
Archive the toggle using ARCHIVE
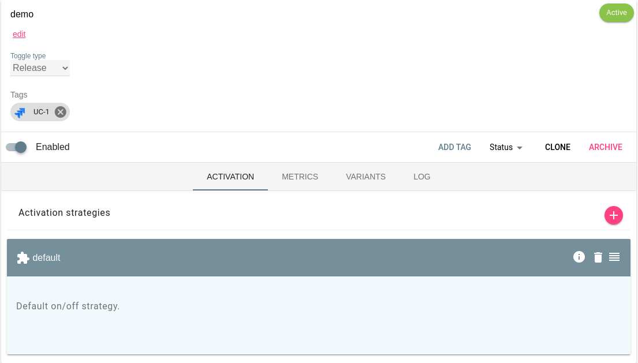pyautogui.click(x=605, y=147)
